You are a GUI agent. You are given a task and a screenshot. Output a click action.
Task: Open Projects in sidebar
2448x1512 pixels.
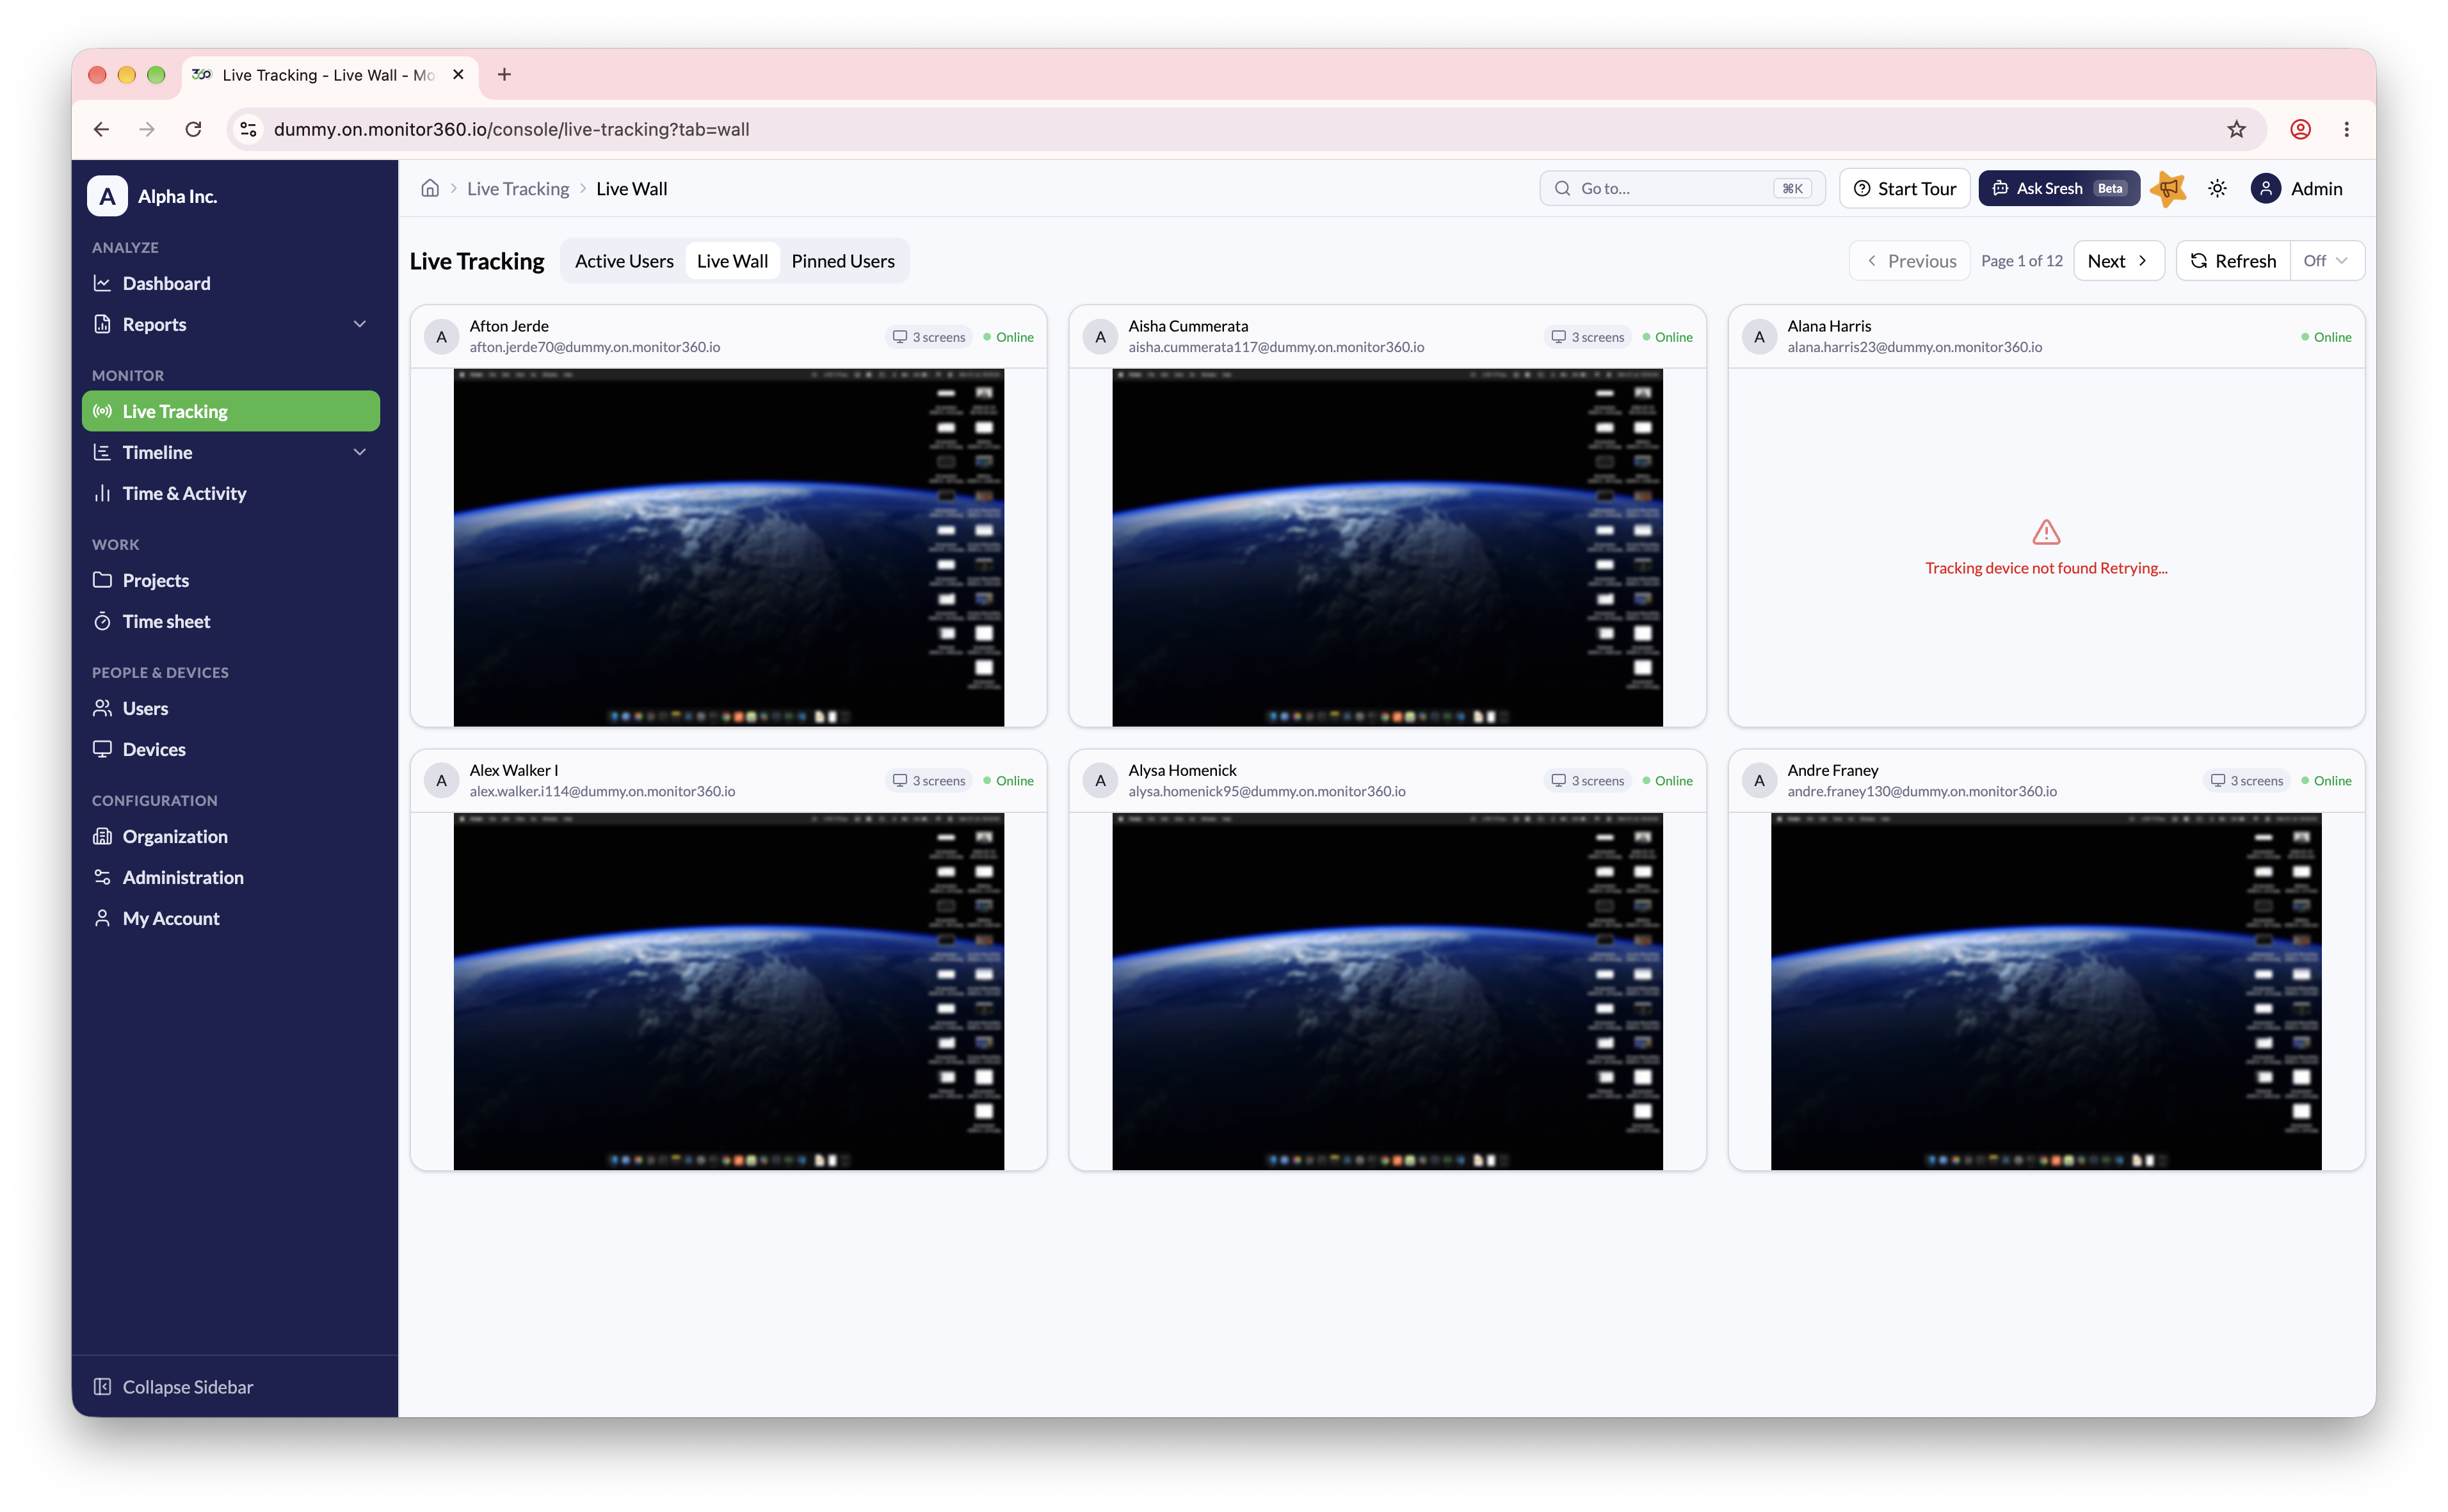click(x=231, y=580)
